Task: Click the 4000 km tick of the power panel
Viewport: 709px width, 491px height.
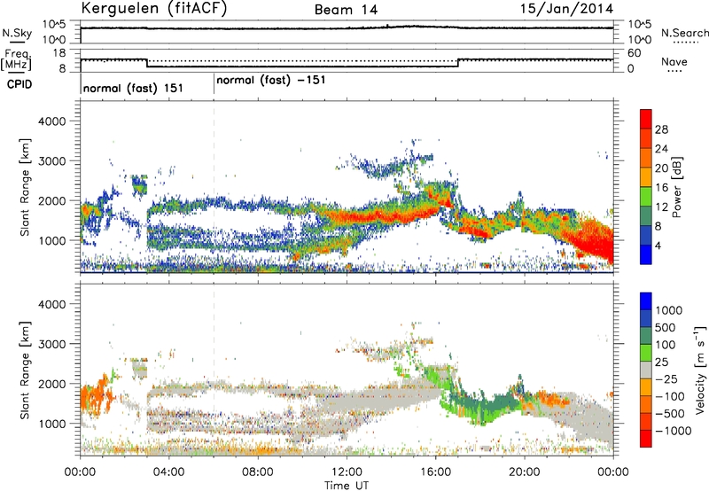Action: coord(51,121)
